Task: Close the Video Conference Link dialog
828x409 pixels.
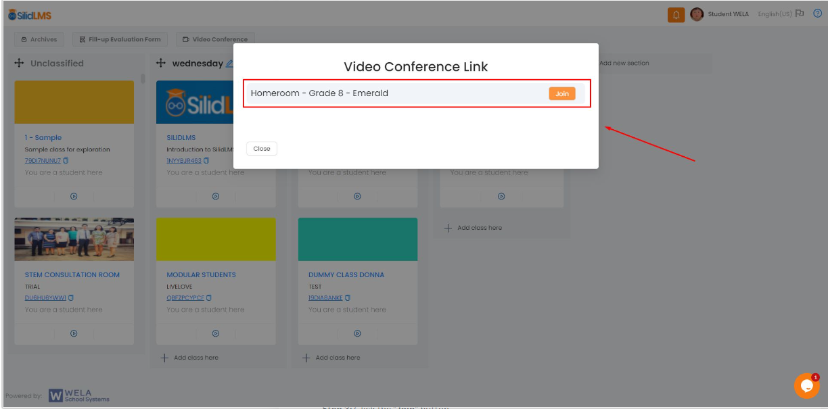Action: point(261,148)
